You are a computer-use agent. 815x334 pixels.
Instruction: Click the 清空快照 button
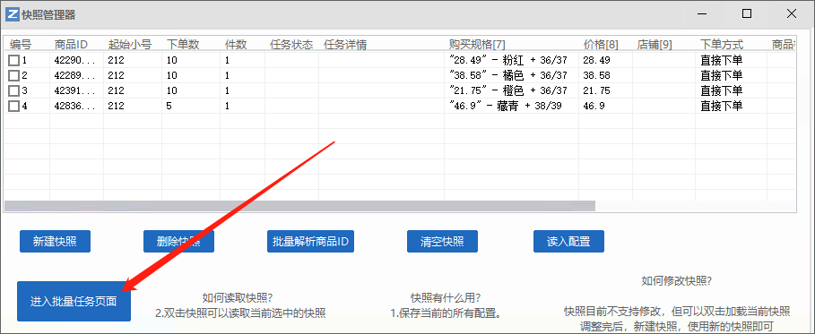point(442,242)
